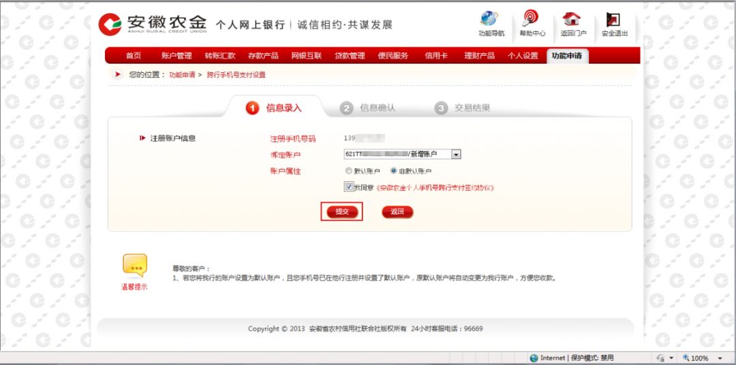
Task: Click the 注册账户信息 section heading
Action: [172, 138]
